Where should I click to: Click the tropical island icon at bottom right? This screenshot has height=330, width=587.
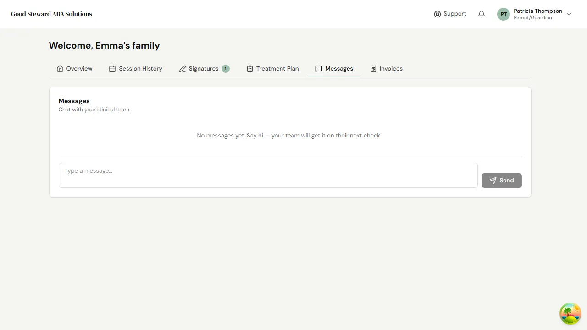click(570, 313)
